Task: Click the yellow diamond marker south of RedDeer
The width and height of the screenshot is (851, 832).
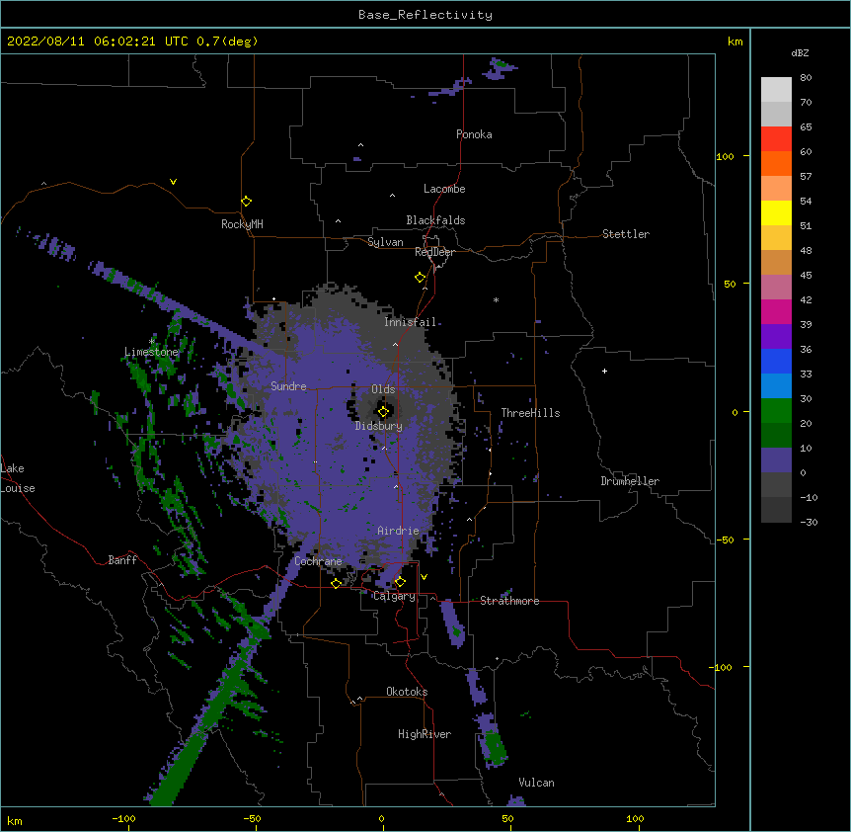Action: (421, 278)
